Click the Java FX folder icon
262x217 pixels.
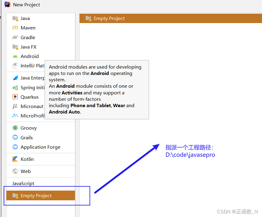(x=15, y=47)
